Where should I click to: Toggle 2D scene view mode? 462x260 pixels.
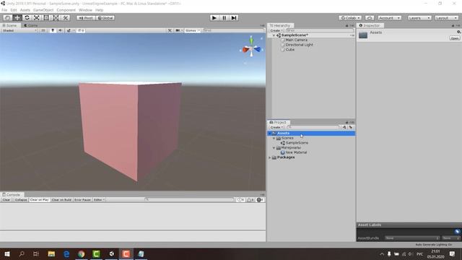(43, 30)
